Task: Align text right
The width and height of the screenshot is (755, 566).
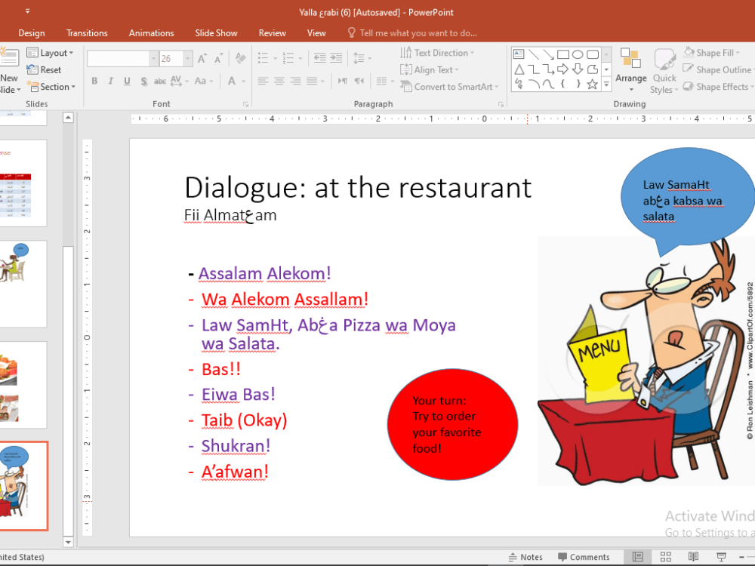Action: pyautogui.click(x=296, y=81)
